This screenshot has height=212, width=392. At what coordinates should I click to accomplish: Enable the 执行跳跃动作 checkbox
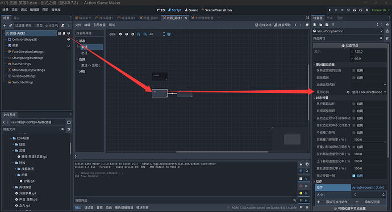tap(353, 104)
